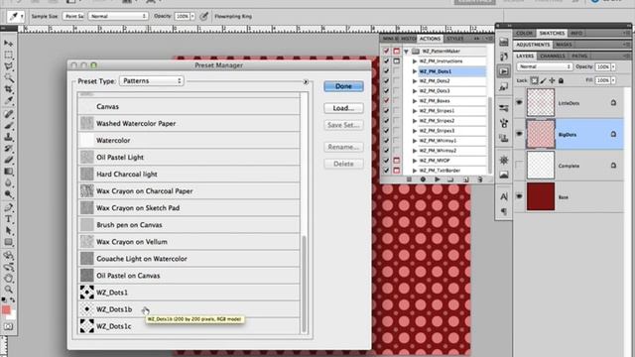
Task: Select the Rectangle shape tool
Action: 8,242
